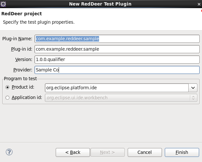Click the dialog title bar text
Viewport: 202px width, 162px height.
101,4
